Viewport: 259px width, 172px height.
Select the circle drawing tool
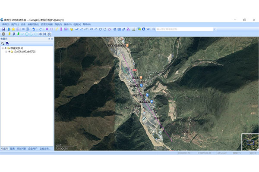tap(26, 34)
